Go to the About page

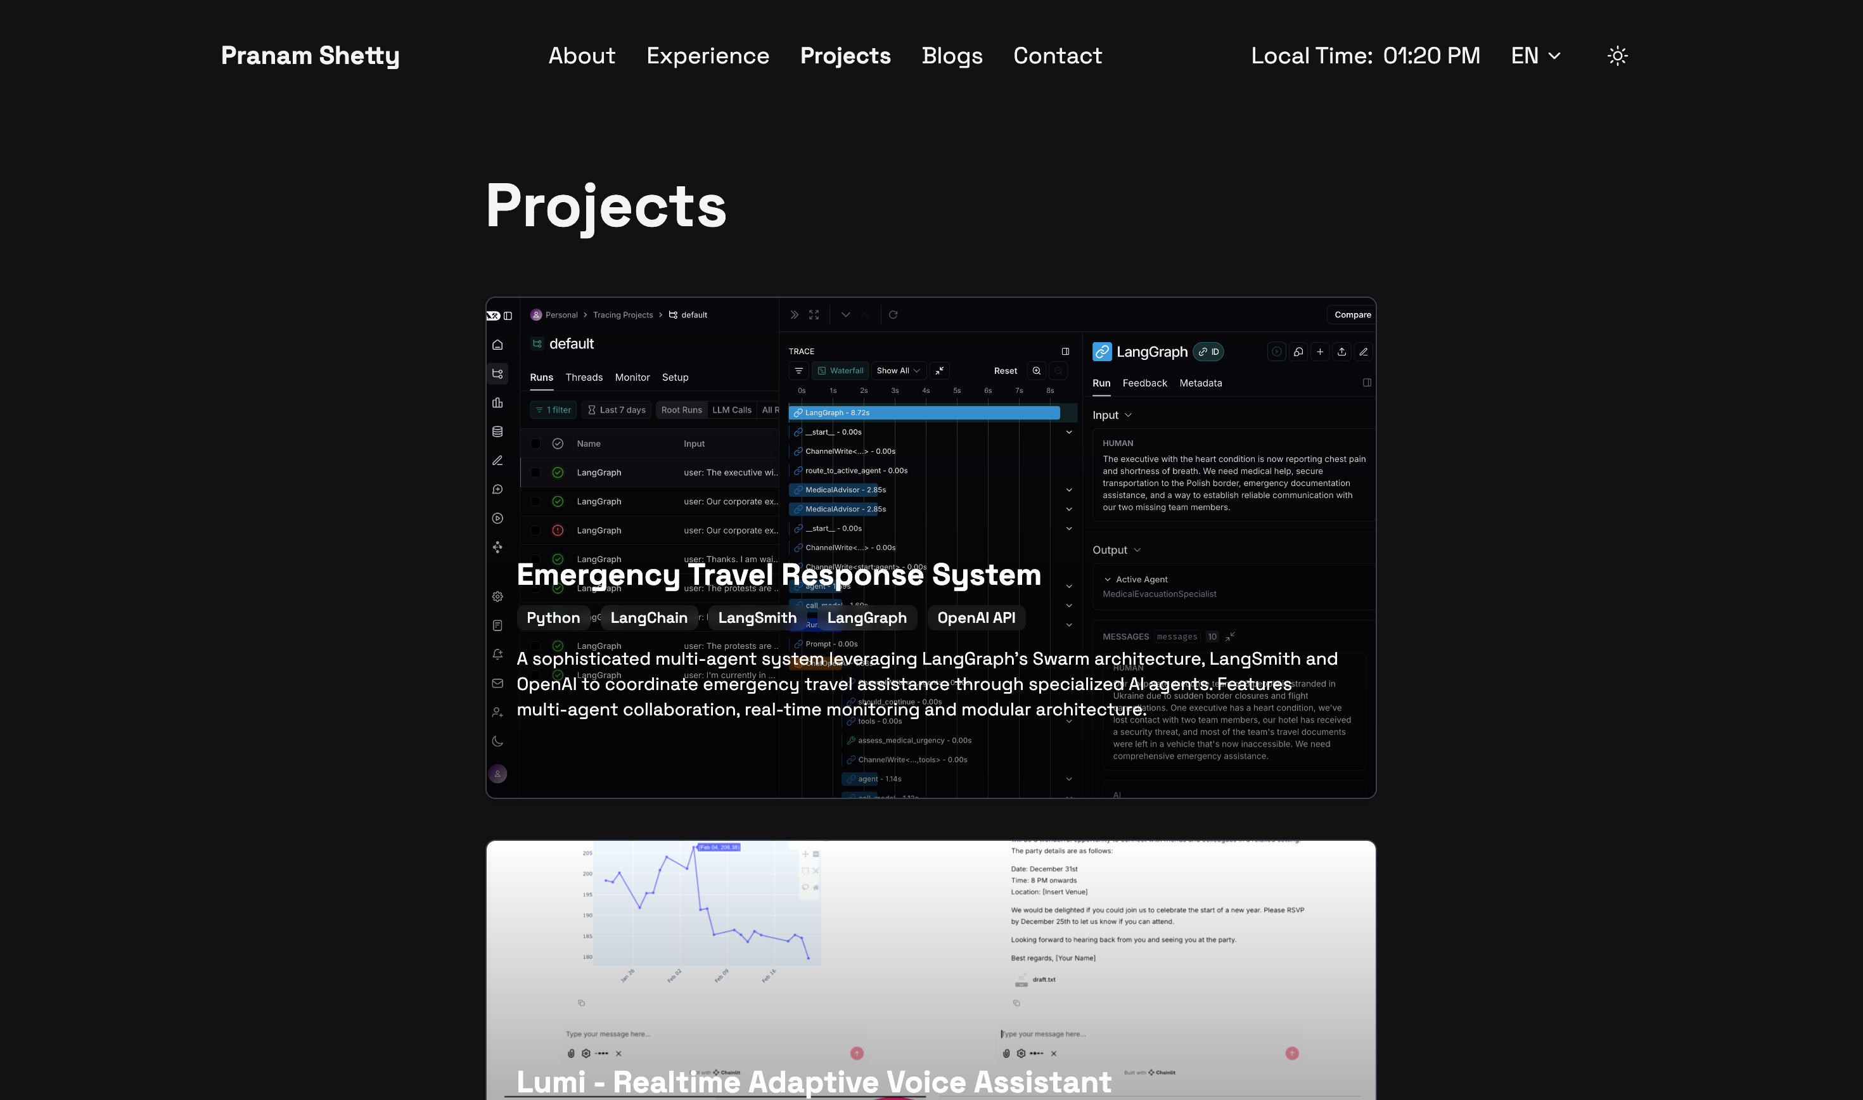click(x=582, y=56)
